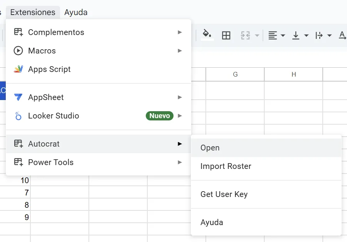
Task: Select column H header
Action: pyautogui.click(x=294, y=74)
